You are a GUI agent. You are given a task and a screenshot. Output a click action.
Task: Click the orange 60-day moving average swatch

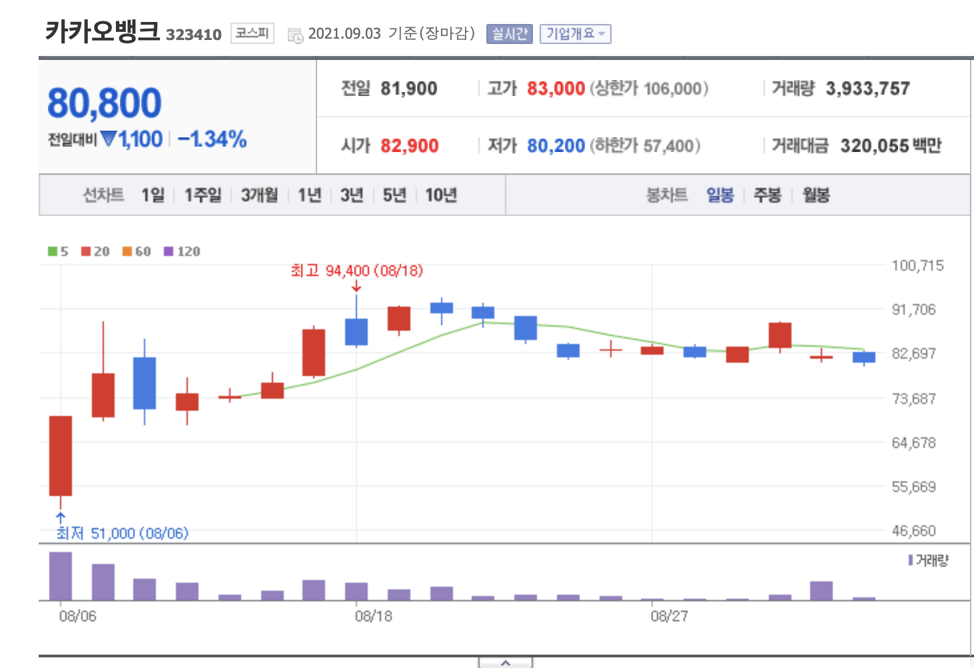[127, 251]
